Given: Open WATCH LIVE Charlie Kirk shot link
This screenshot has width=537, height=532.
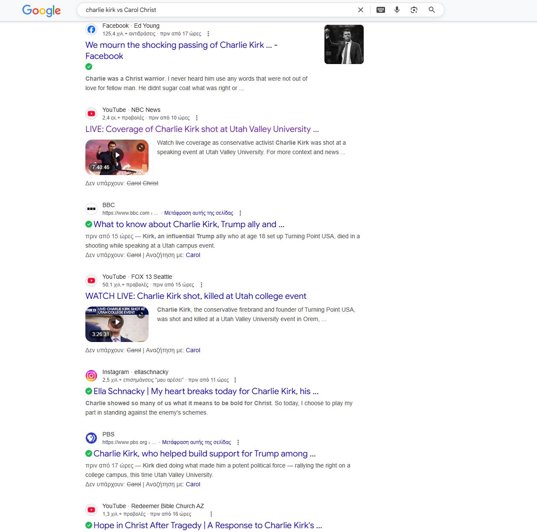Looking at the screenshot, I should 196,296.
